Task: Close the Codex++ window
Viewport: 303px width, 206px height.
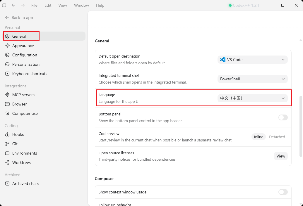Action: point(296,5)
